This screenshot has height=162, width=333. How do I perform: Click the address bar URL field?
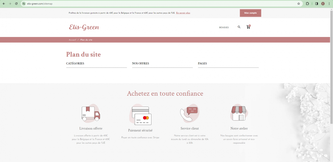tap(162, 4)
